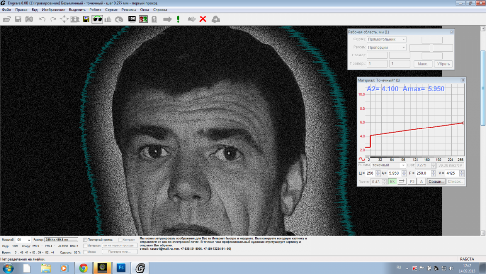Click the green exclamation mark icon
This screenshot has width=486, height=274.
pyautogui.click(x=178, y=19)
